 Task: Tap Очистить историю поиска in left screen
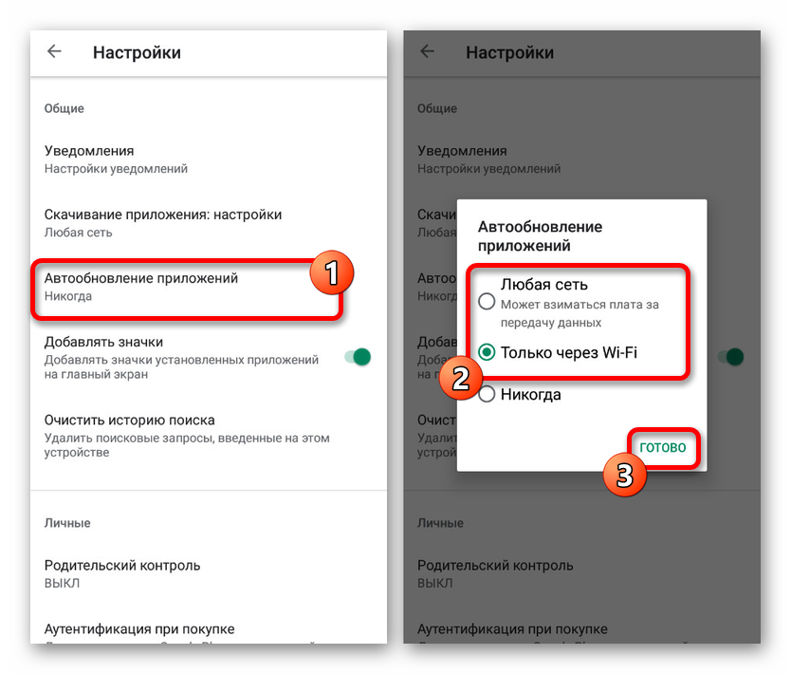click(x=209, y=436)
